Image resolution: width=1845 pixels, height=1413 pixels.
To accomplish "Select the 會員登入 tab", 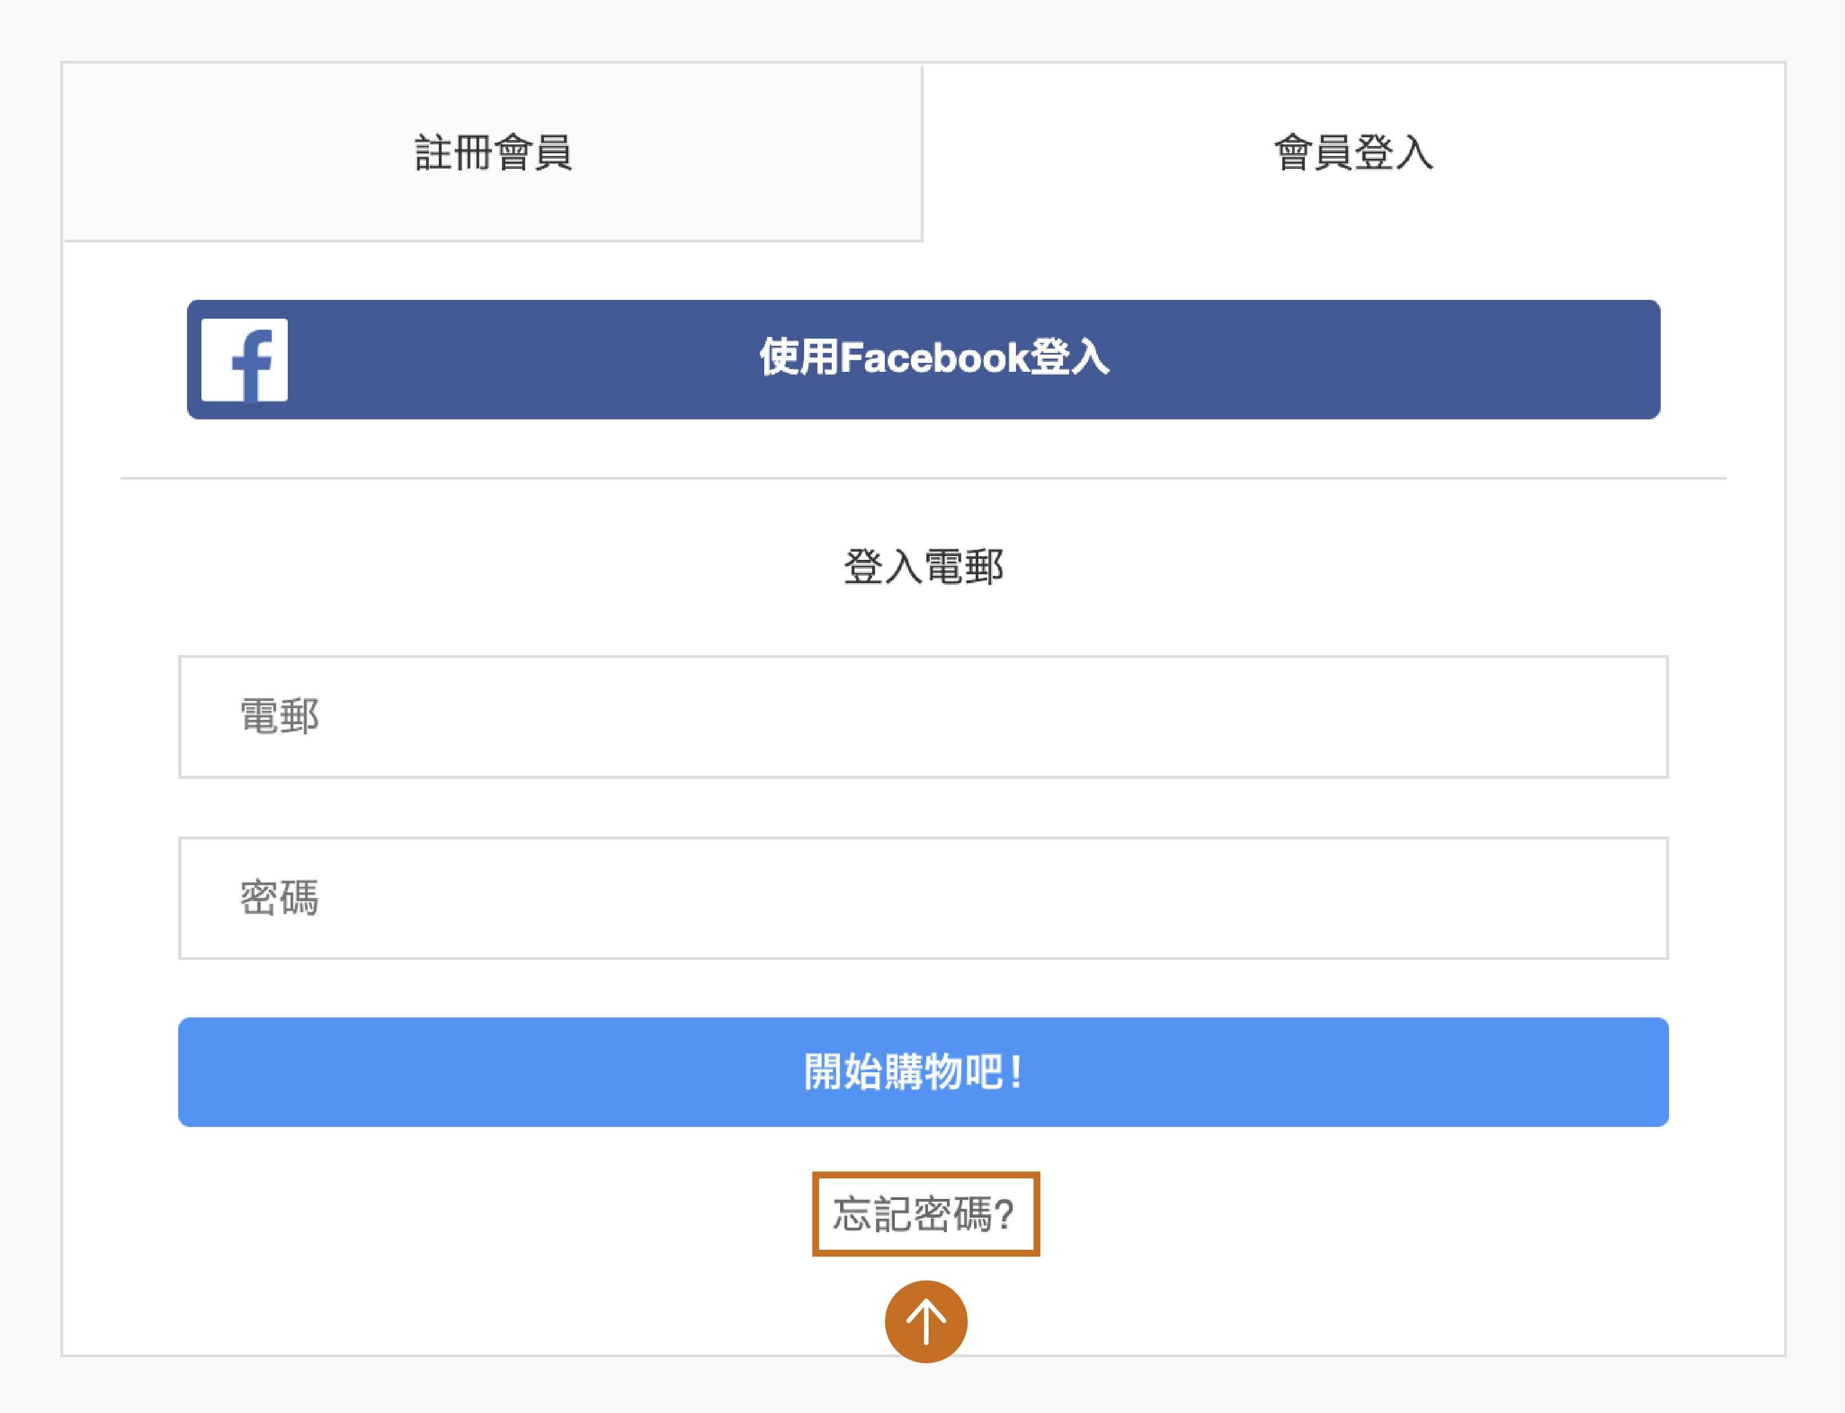I will (1353, 153).
